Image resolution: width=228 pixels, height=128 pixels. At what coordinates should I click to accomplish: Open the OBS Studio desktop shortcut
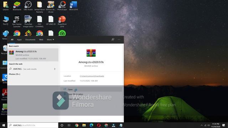(28, 6)
